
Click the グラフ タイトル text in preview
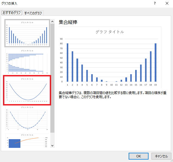110,32
